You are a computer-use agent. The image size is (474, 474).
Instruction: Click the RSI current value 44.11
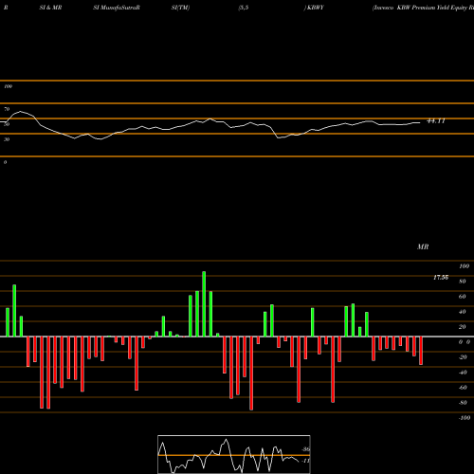tap(436, 121)
